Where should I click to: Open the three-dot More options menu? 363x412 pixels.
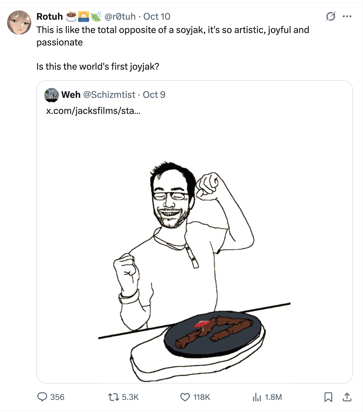coord(347,16)
